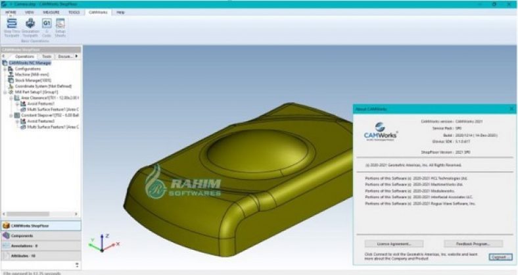
Task: Click icon of Avoid Features1 under Area Clearance1
Action: pos(23,103)
